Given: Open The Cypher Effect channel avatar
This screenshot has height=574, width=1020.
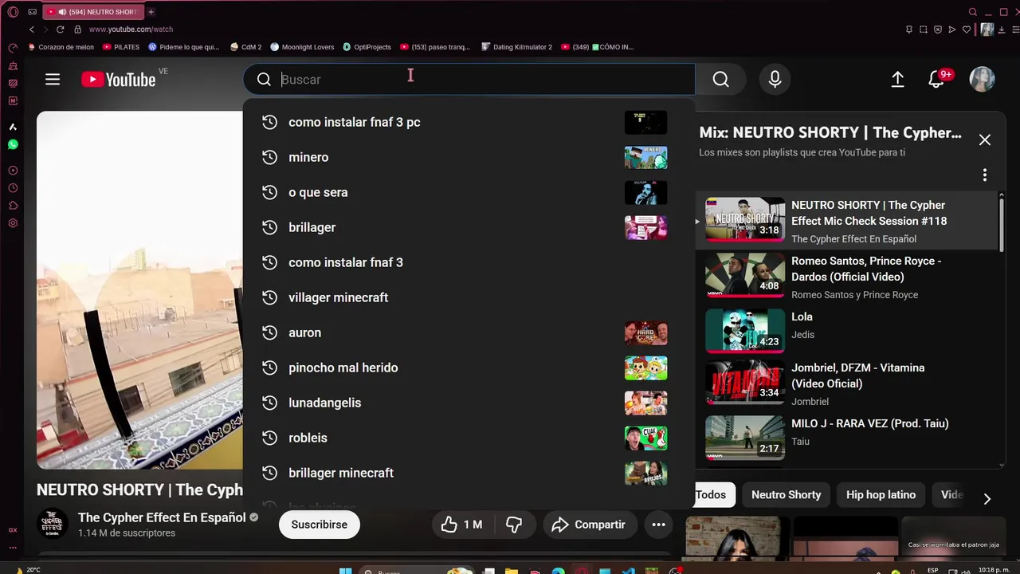Looking at the screenshot, I should 53,524.
